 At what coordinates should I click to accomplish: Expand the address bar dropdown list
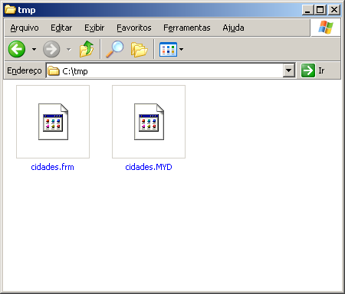point(289,70)
